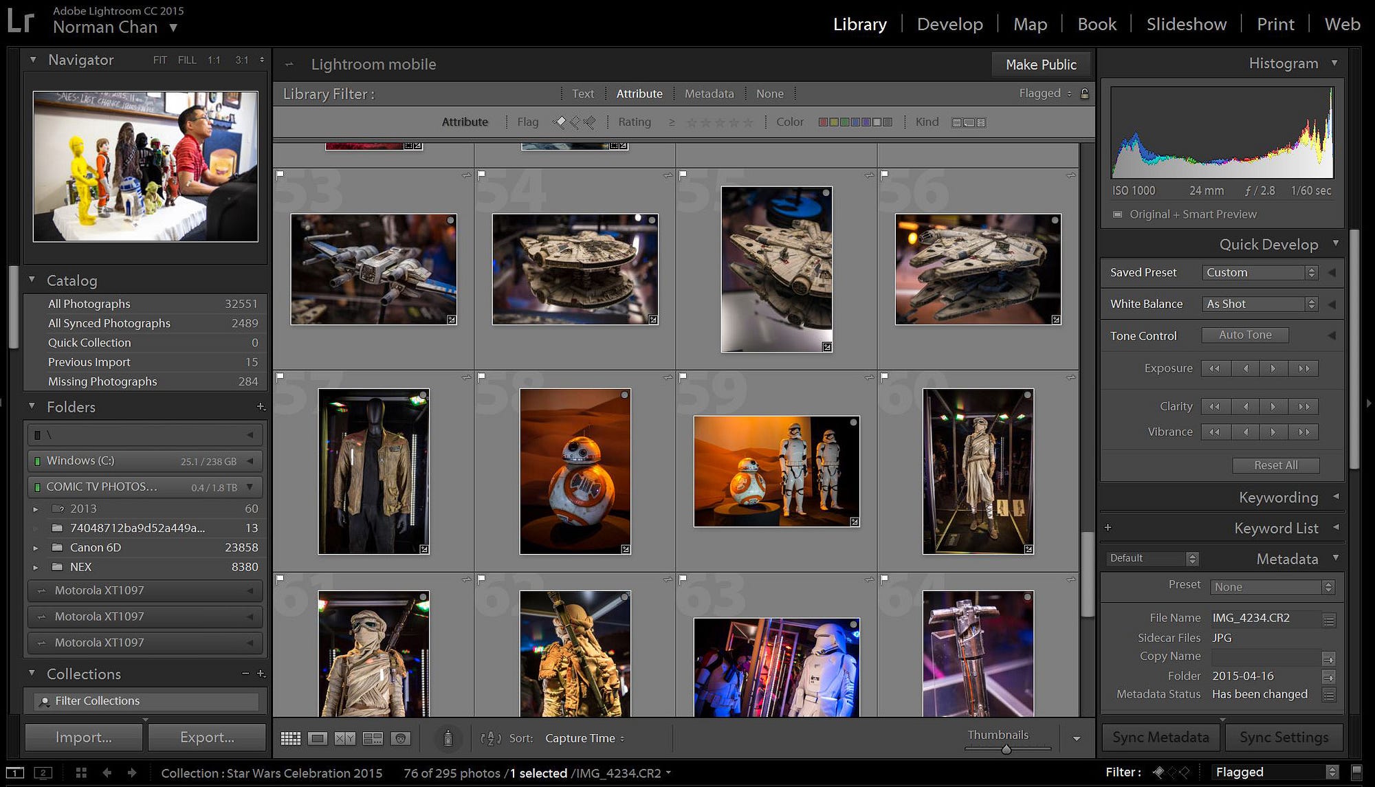Increase Vibrance by large step
The width and height of the screenshot is (1375, 787).
click(x=1303, y=432)
